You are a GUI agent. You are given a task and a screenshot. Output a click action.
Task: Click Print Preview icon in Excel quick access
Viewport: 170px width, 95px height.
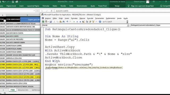point(13,2)
